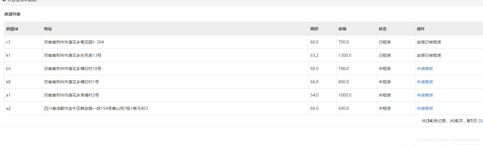Viewport: 483px width, 145px height.
Task: Click the 四川省成都市金牛区 address cell
Action: (96, 108)
